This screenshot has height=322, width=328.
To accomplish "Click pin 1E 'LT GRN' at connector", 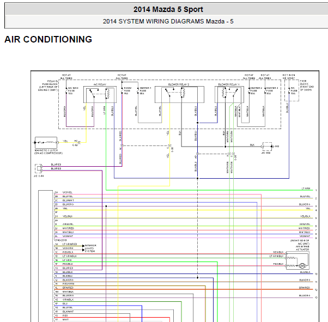I will click(67, 260).
